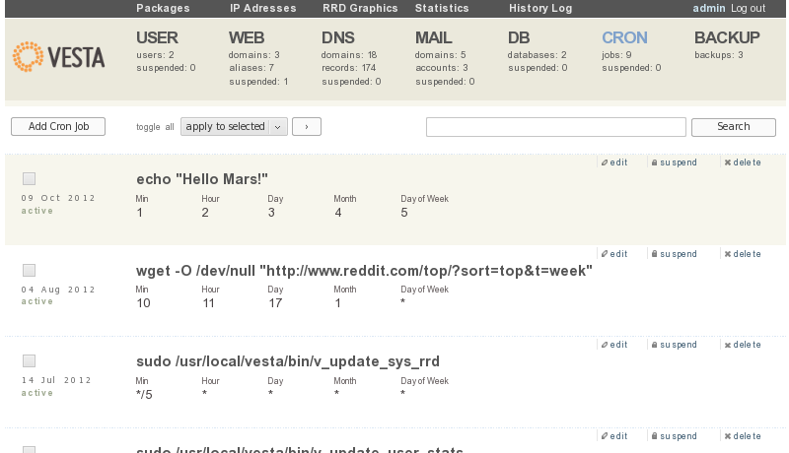The height and width of the screenshot is (453, 789).
Task: Delete the echo "Hello Mars!" cron job
Action: click(x=742, y=162)
